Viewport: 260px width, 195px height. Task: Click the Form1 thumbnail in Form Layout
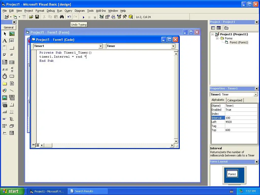(232, 174)
